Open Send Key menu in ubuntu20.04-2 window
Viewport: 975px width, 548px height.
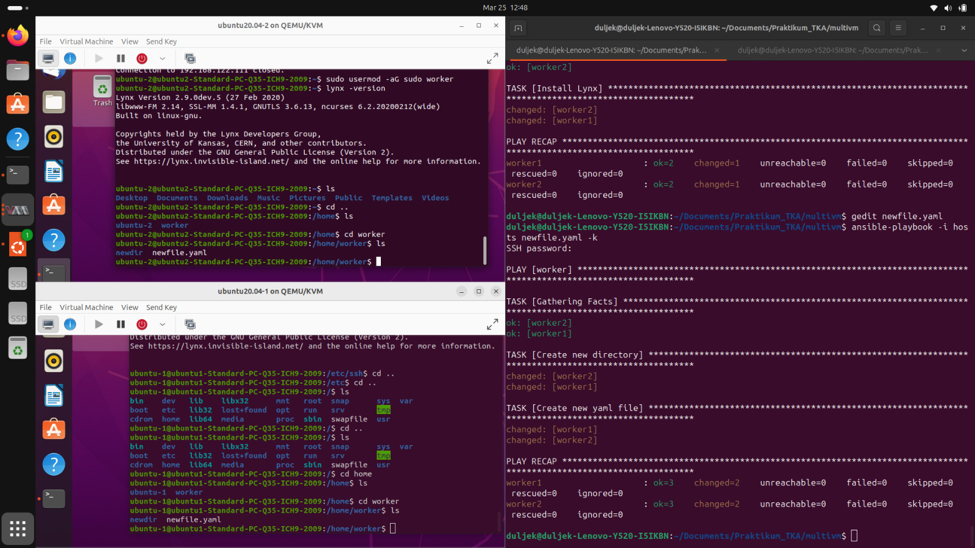pyautogui.click(x=161, y=41)
